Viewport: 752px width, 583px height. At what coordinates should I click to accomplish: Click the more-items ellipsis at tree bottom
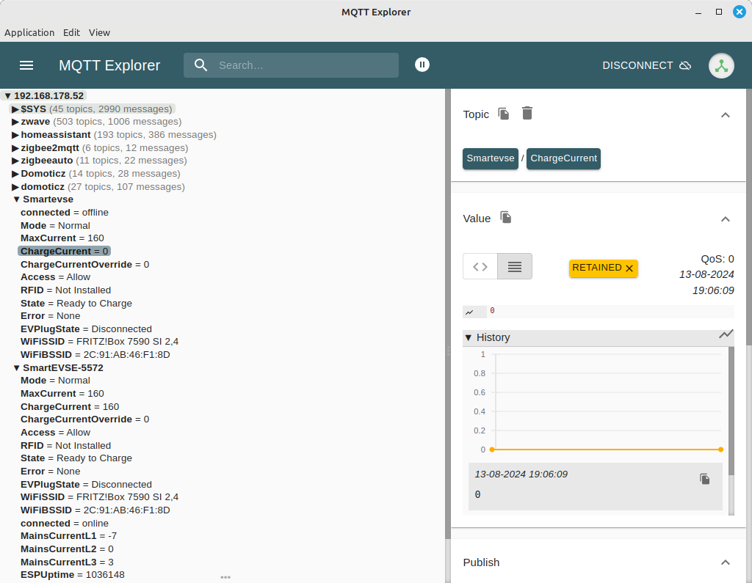pos(225,577)
